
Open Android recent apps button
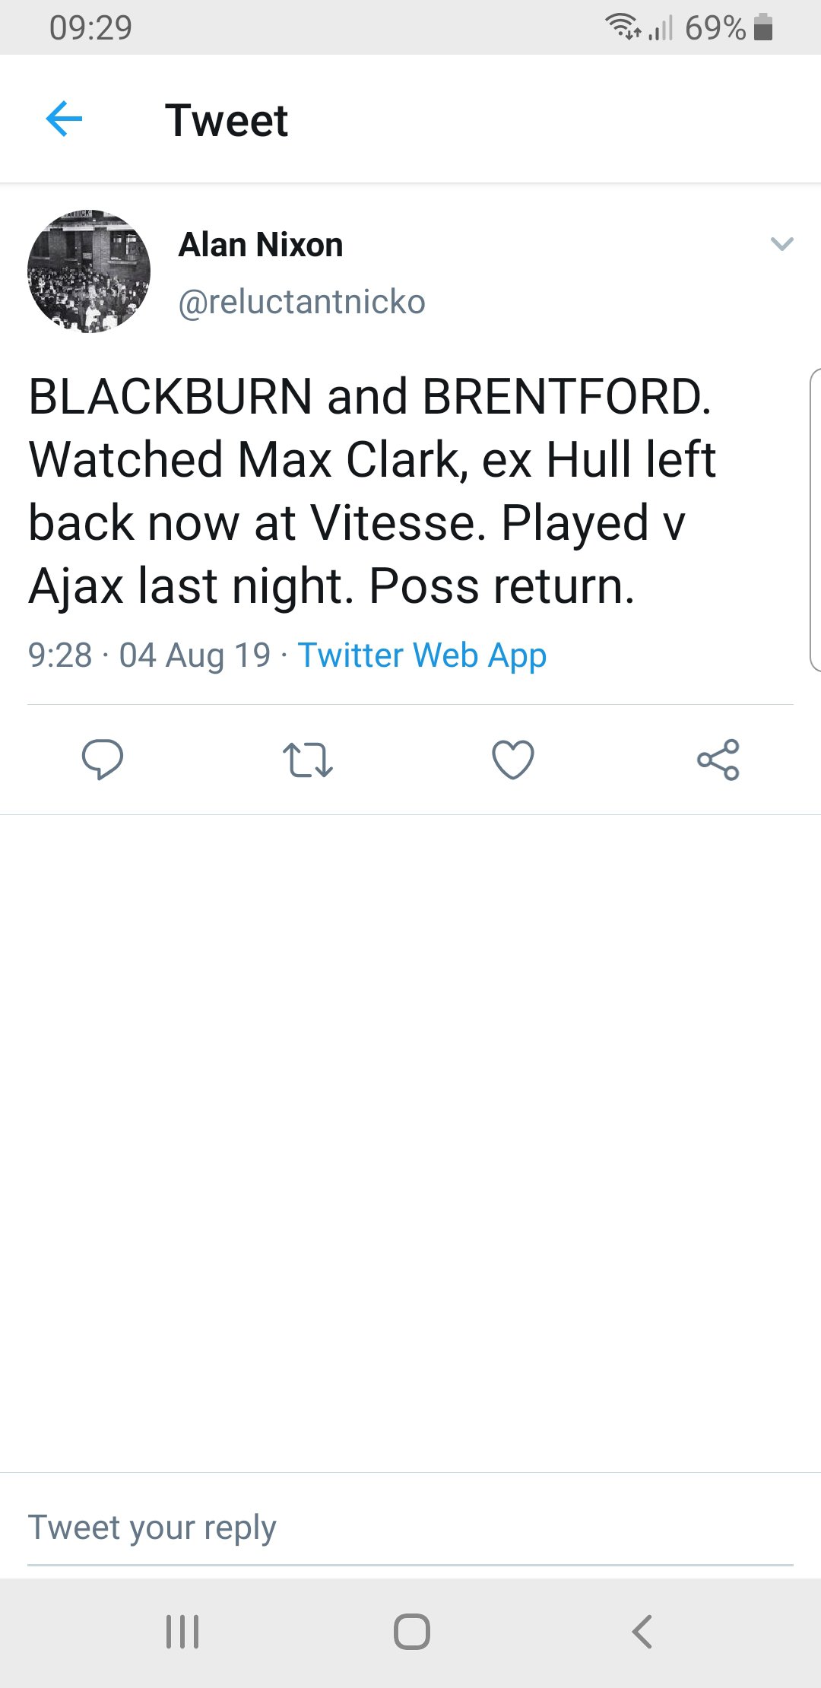click(182, 1631)
